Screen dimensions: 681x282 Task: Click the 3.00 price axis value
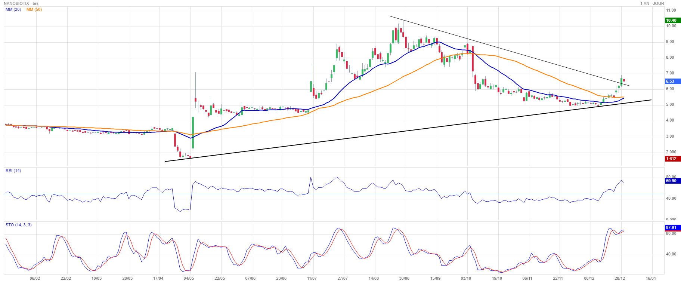[670, 137]
